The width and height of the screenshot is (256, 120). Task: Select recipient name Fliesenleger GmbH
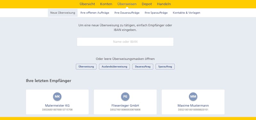[125, 106]
